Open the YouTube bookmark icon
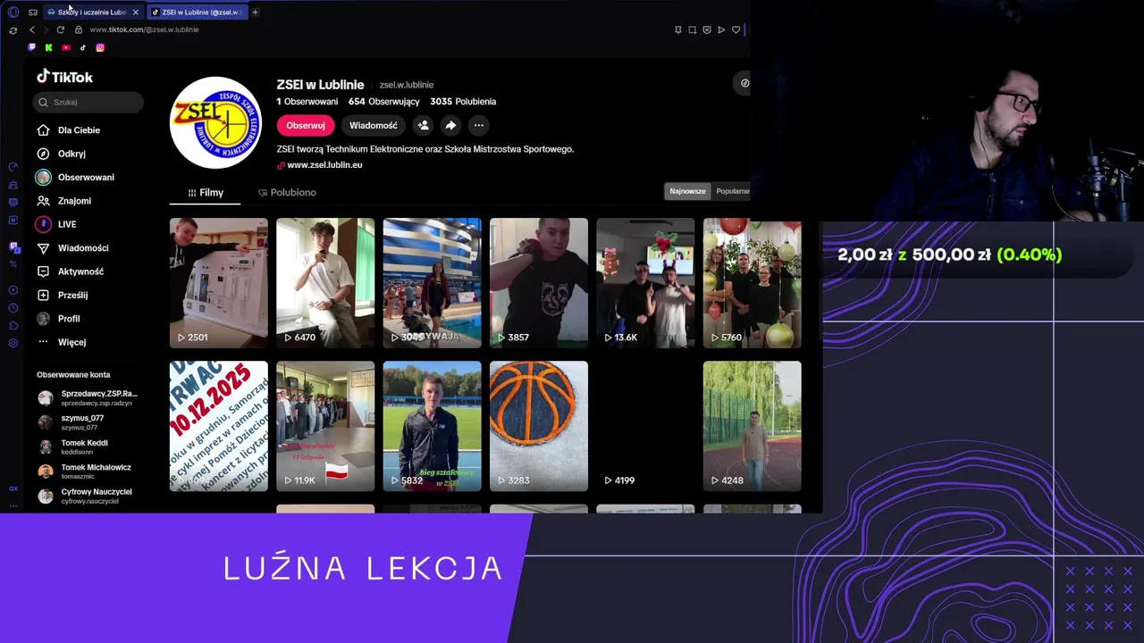 pos(65,47)
